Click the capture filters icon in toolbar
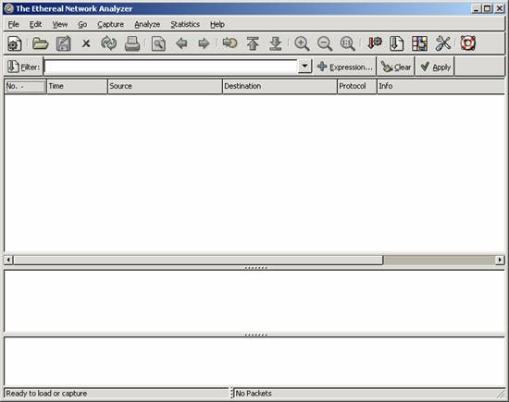This screenshot has width=509, height=402. 375,43
